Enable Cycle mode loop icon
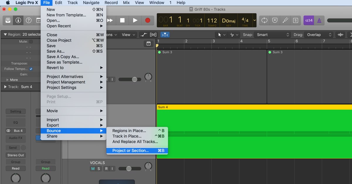 [x=264, y=20]
